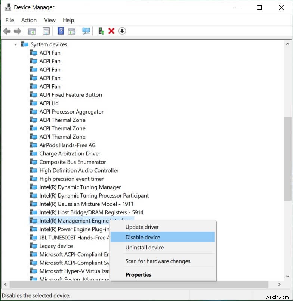
Task: Click icon next to ACPI Processor Aggregator
Action: tap(34, 112)
